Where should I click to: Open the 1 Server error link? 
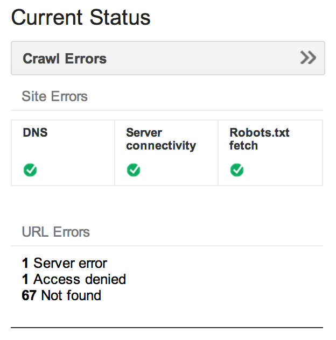coord(65,263)
